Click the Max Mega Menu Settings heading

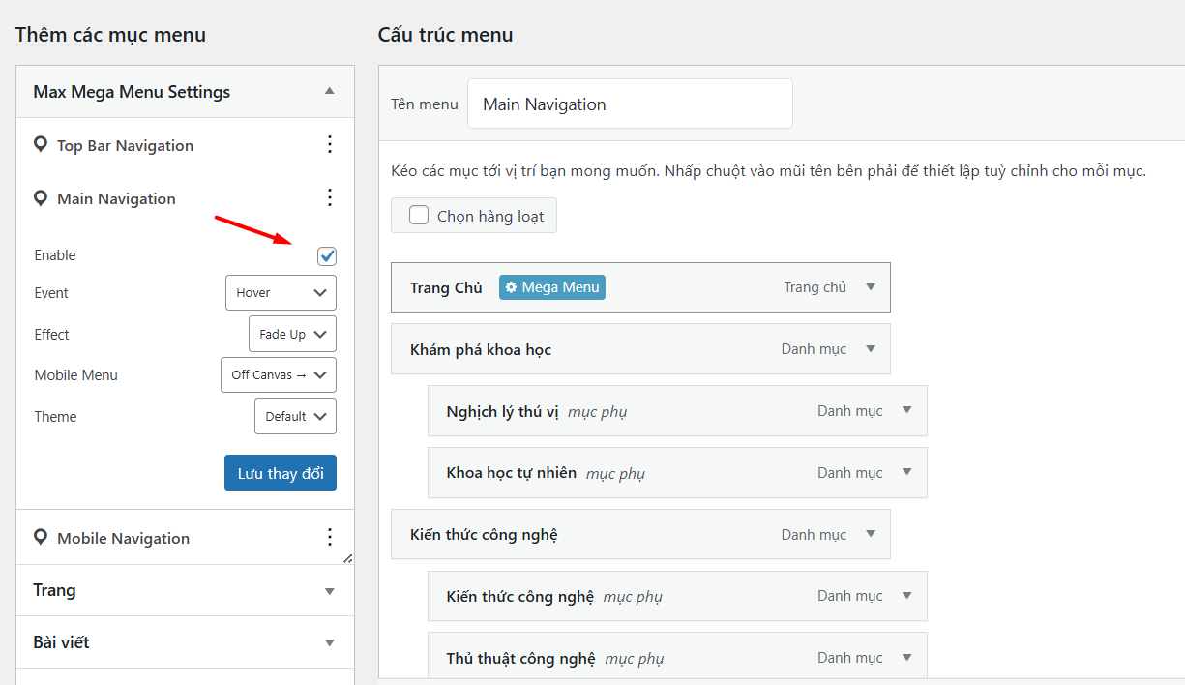tap(132, 92)
